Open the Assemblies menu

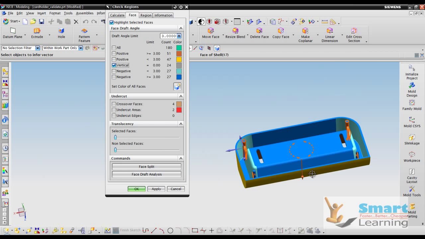(x=85, y=13)
